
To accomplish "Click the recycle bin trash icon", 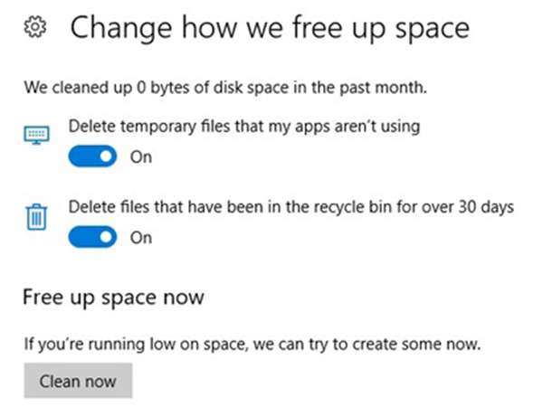I will point(35,218).
